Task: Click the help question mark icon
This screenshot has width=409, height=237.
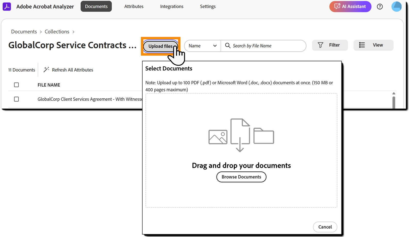Action: point(380,7)
